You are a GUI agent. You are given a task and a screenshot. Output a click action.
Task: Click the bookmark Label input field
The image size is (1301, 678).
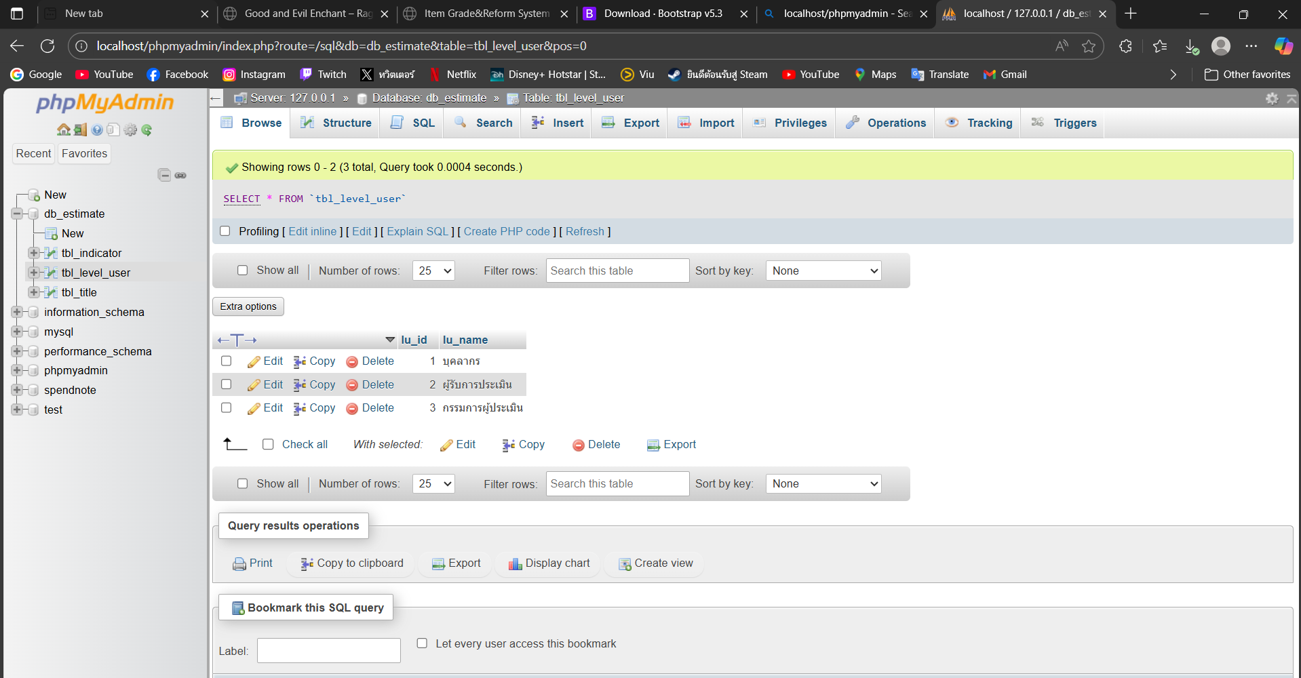tap(328, 650)
